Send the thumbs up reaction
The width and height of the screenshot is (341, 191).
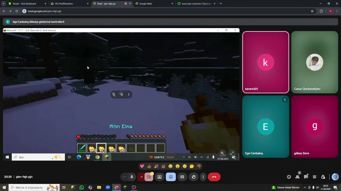tap(149, 166)
